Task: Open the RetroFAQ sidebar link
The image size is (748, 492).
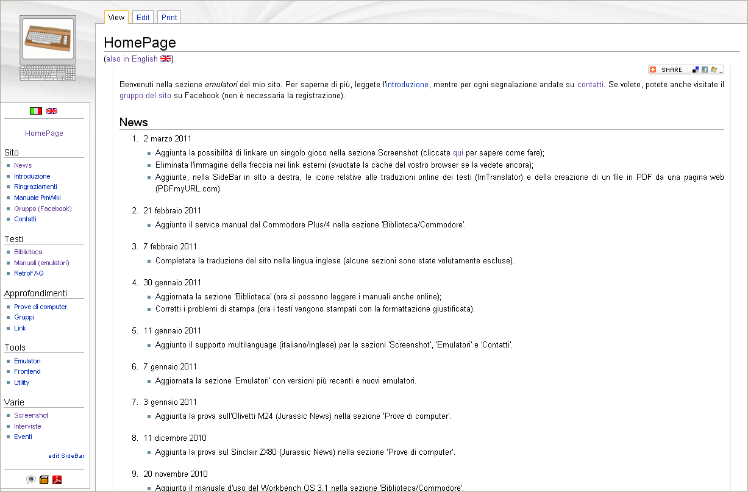Action: coord(29,273)
